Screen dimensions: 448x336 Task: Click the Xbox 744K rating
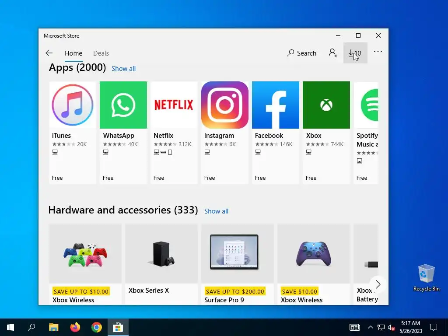pyautogui.click(x=325, y=144)
